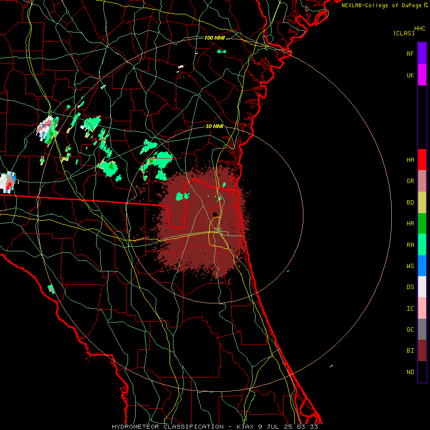Click the RF purple legend color swatch
This screenshot has width=430, height=430.
click(x=422, y=54)
